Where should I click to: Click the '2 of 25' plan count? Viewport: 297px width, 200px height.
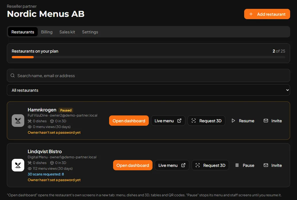279,51
